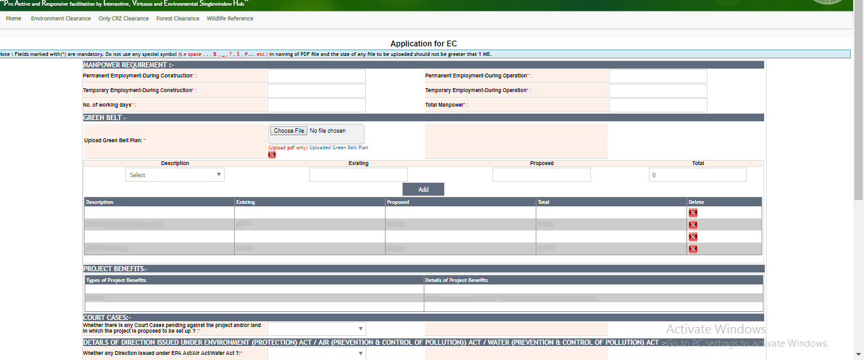The width and height of the screenshot is (864, 360).
Task: Open the Environment Clearance menu
Action: click(x=60, y=18)
